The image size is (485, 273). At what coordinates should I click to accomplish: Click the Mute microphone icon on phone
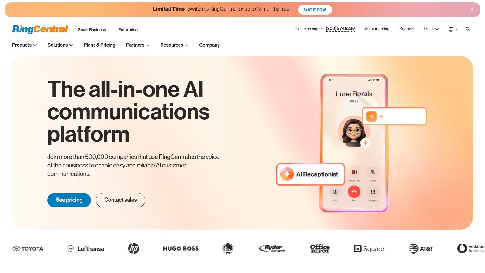click(x=373, y=172)
